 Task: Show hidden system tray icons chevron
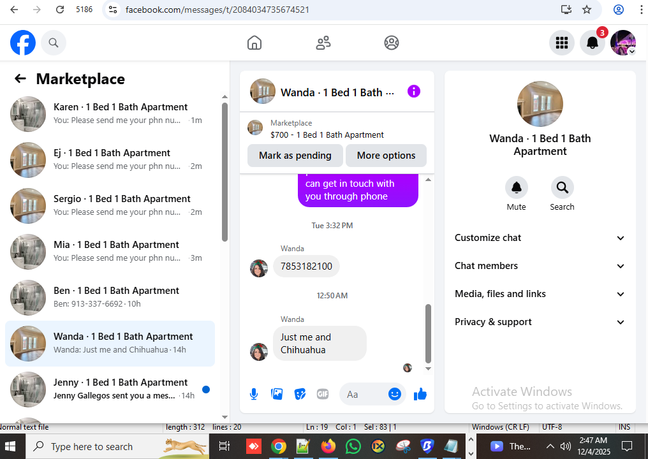pyautogui.click(x=550, y=446)
